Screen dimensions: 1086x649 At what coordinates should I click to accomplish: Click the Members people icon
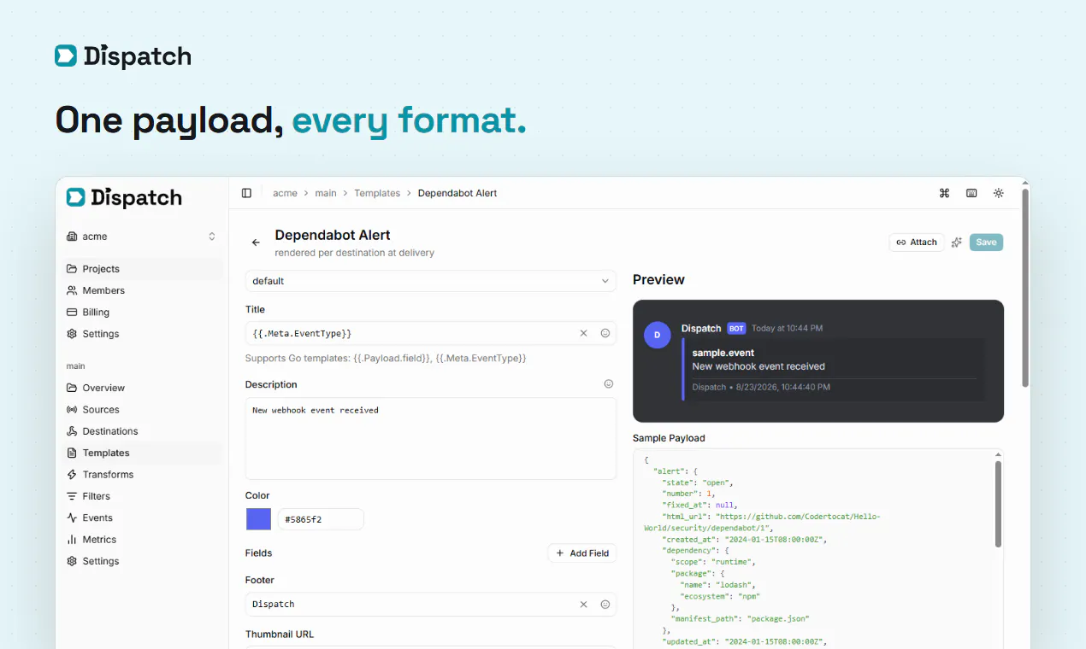tap(72, 290)
